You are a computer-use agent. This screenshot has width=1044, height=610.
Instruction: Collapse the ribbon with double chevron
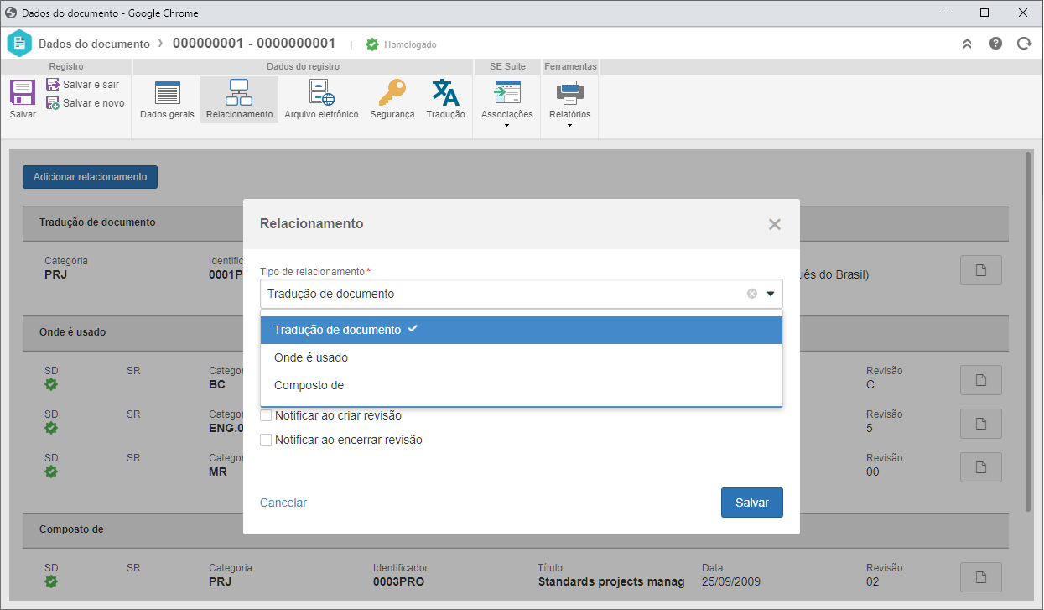pyautogui.click(x=967, y=44)
